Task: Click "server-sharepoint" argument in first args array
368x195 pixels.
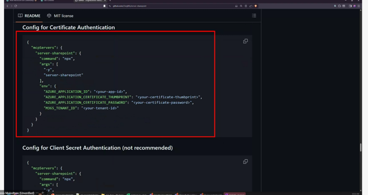Action: 63,75
